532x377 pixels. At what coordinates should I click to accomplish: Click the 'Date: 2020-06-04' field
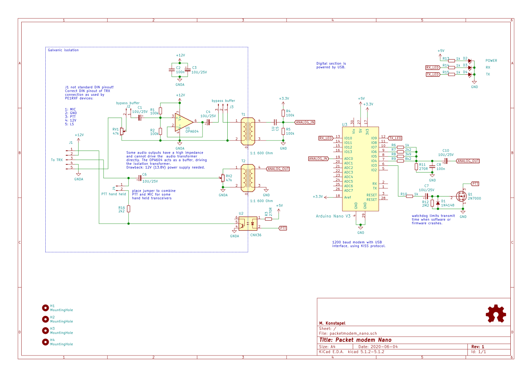click(378, 347)
